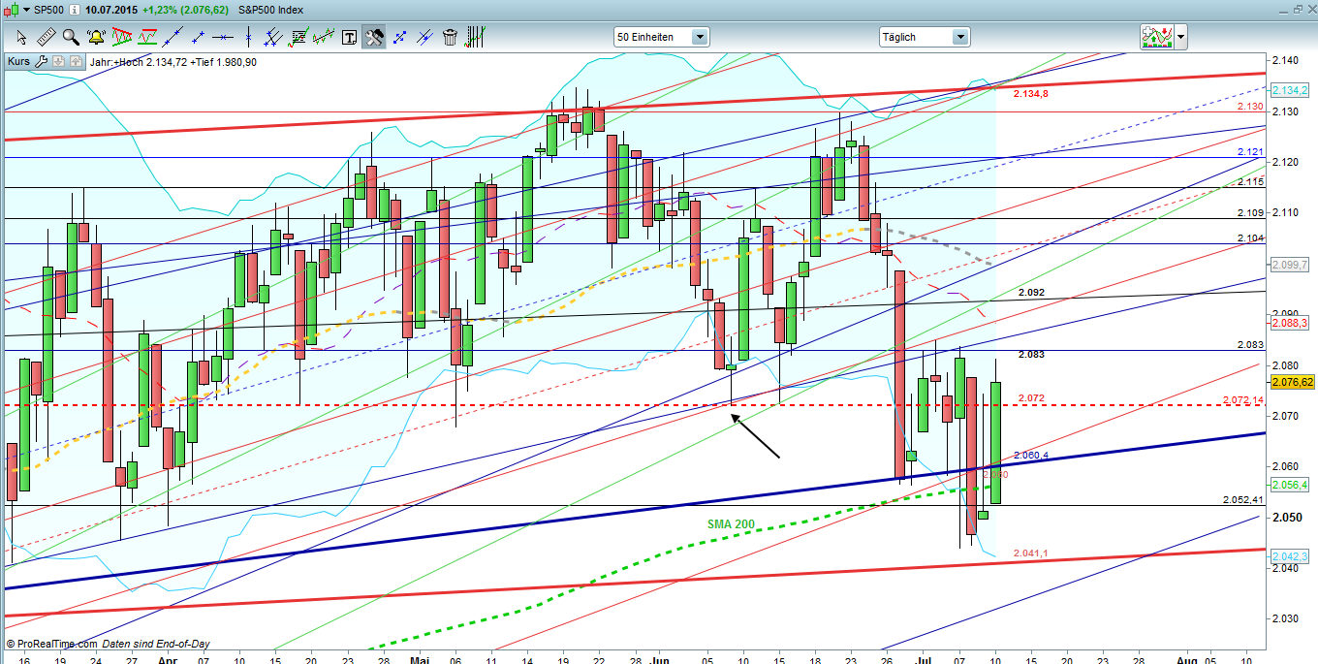The image size is (1318, 664).
Task: Open the arrow beside add indicator button
Action: [1180, 37]
